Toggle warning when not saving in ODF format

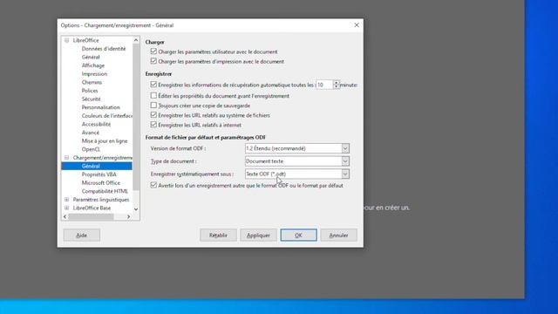click(x=153, y=186)
